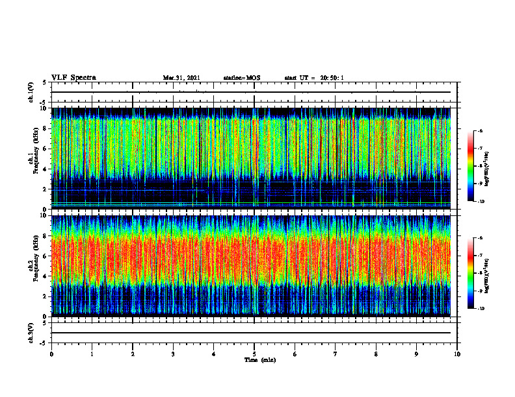The height and width of the screenshot is (397, 515).
Task: Click the "-9" label on ch.2 colorbar
Action: point(480,291)
